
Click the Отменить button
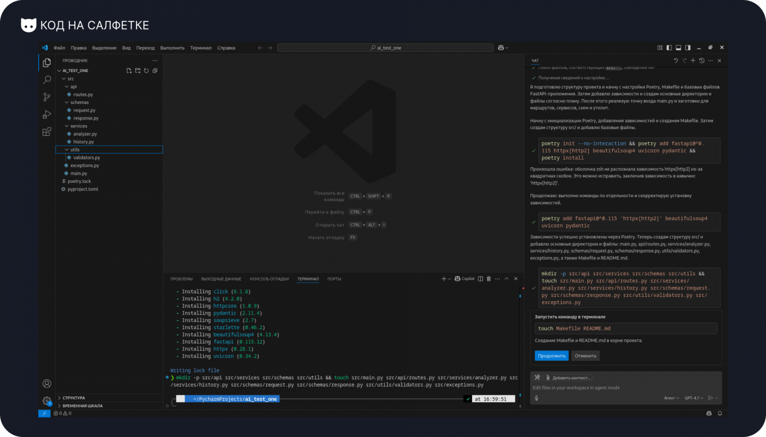tap(585, 356)
